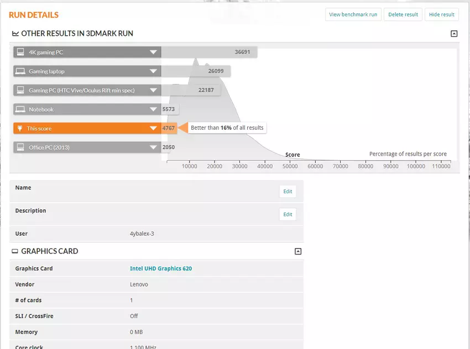Image resolution: width=470 pixels, height=349 pixels.
Task: Click the monitor icon beside Graphics Card heading
Action: 15,251
